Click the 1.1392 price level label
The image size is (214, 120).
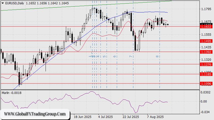tap(205, 52)
